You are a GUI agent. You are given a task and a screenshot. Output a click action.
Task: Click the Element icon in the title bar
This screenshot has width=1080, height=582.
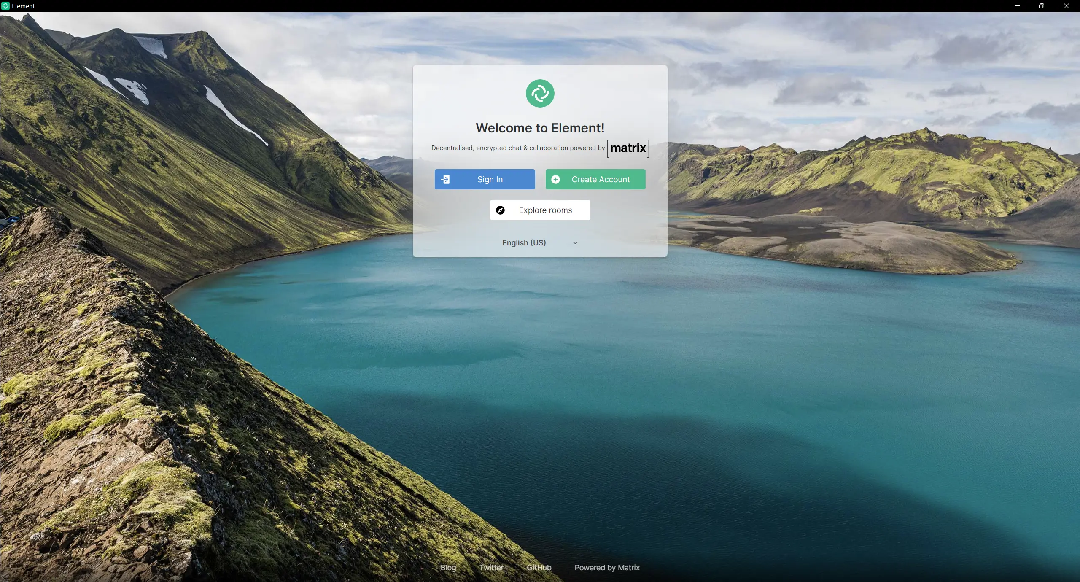[5, 6]
